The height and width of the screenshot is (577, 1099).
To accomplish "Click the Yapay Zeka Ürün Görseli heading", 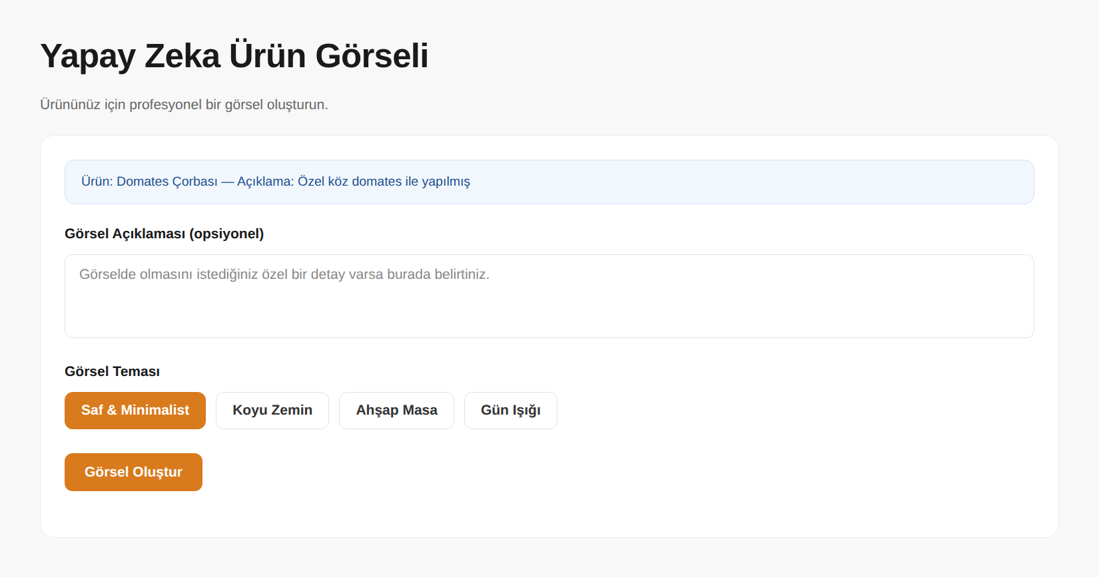I will tap(234, 56).
